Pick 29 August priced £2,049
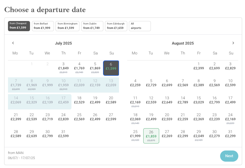Viewport: 245px width, 168px height. [x=199, y=136]
